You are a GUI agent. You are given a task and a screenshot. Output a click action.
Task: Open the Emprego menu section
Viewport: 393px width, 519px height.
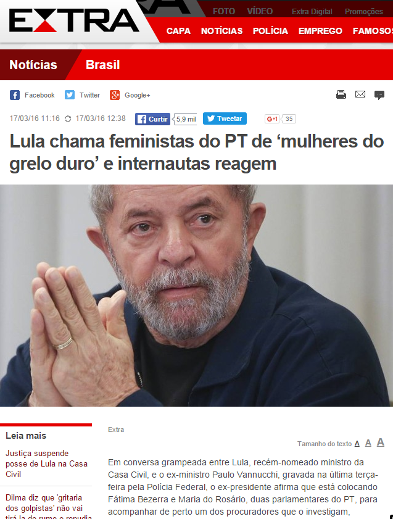pyautogui.click(x=320, y=31)
